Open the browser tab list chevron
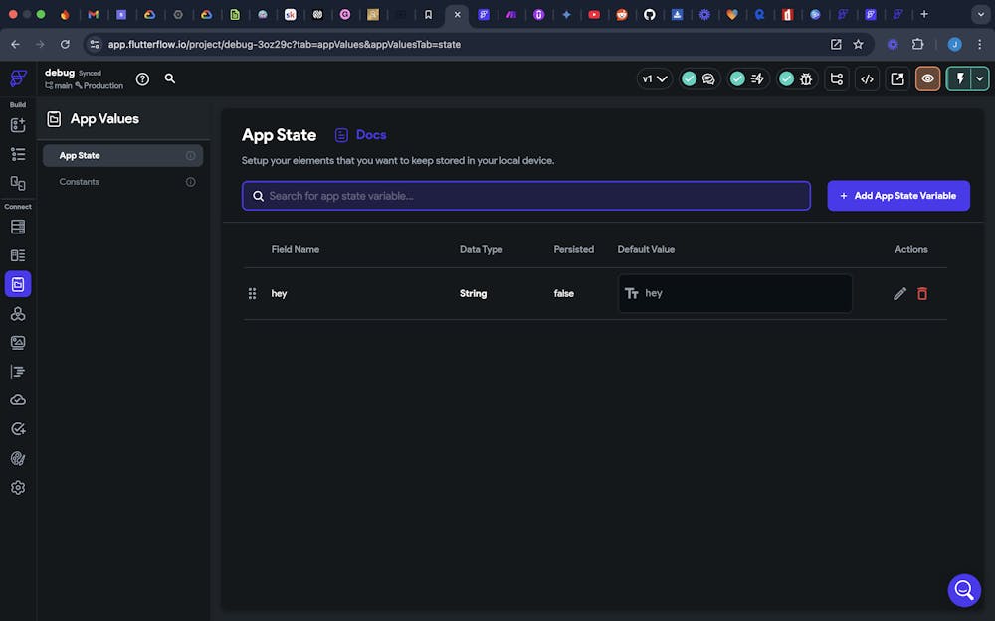The image size is (995, 621). [x=978, y=15]
